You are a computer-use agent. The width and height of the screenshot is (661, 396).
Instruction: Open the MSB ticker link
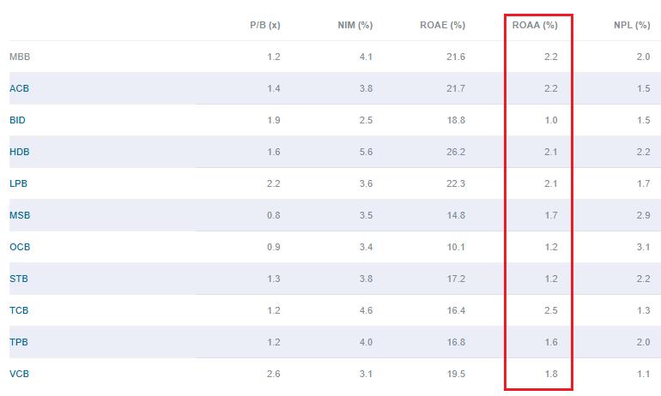click(x=20, y=215)
